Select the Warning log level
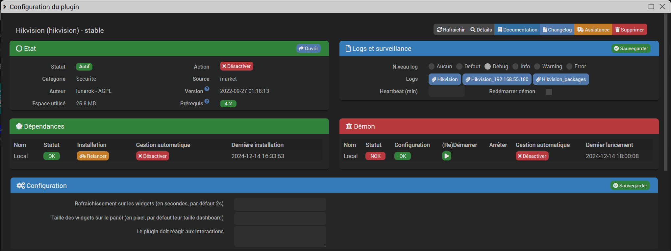 (537, 67)
